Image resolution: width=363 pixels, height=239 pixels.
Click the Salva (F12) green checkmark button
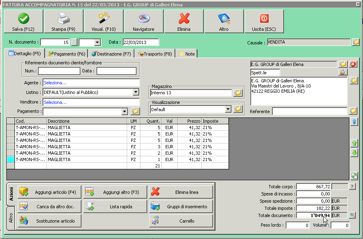[x=23, y=21]
